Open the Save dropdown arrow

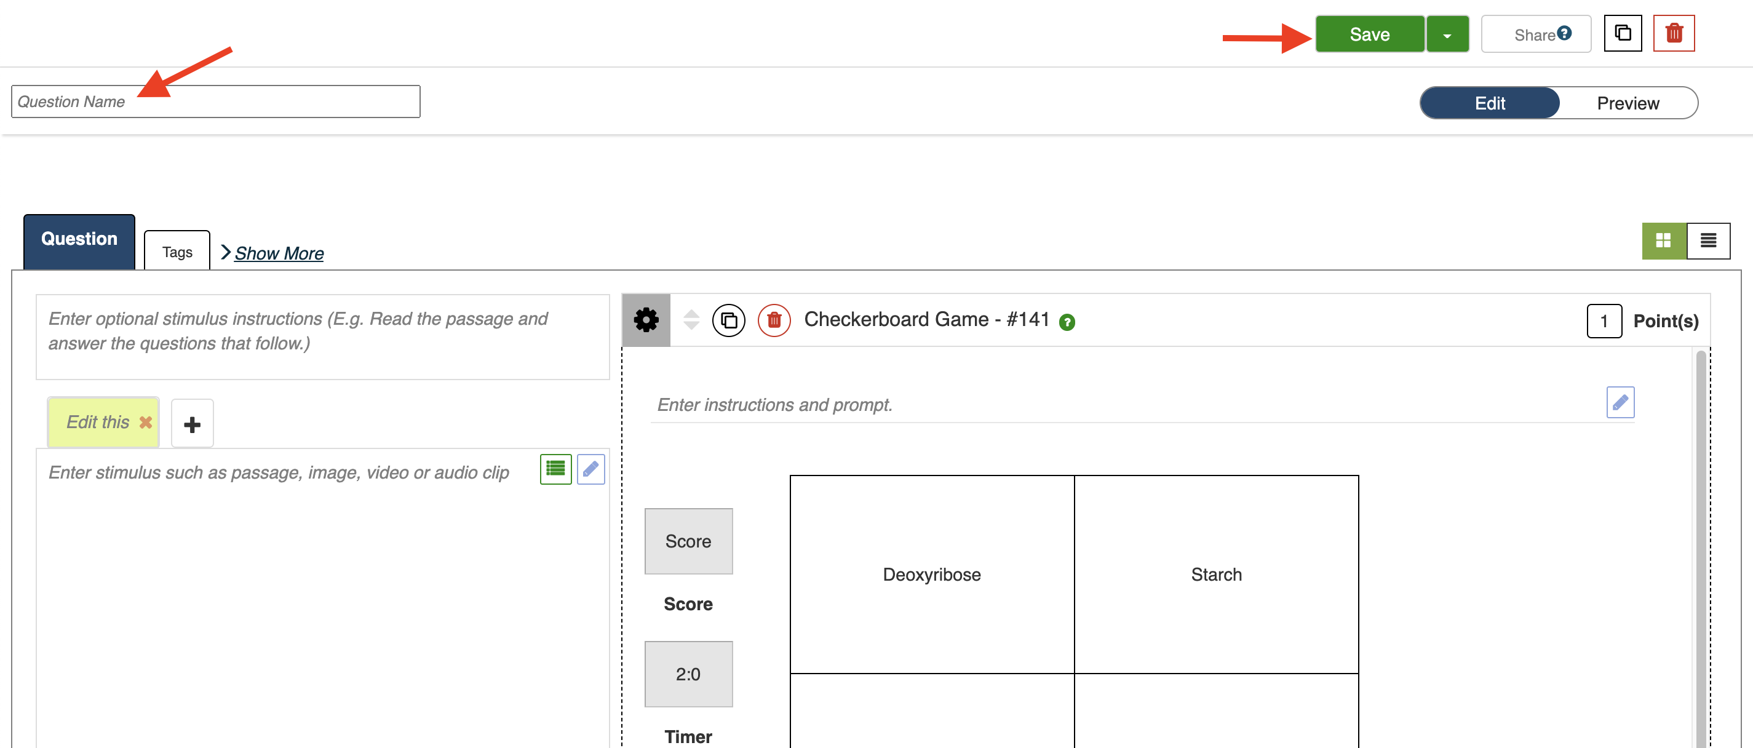tap(1447, 34)
